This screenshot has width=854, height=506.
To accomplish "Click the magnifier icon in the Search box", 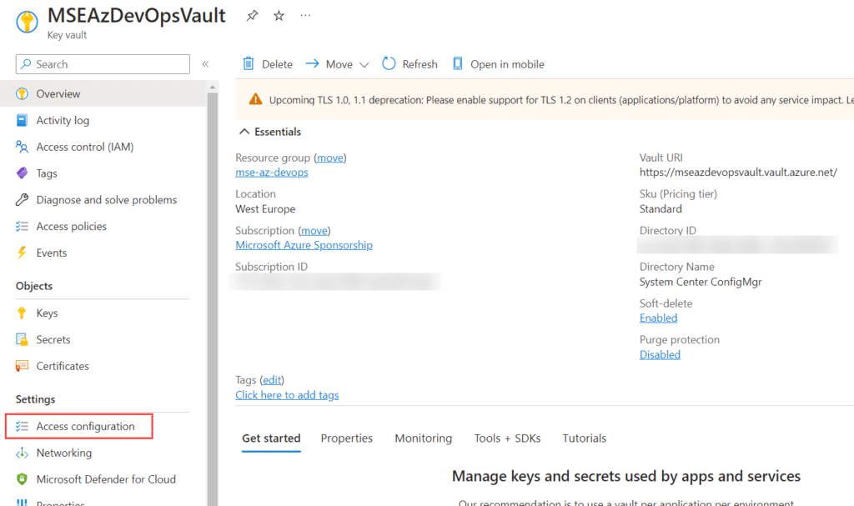I will (x=26, y=64).
